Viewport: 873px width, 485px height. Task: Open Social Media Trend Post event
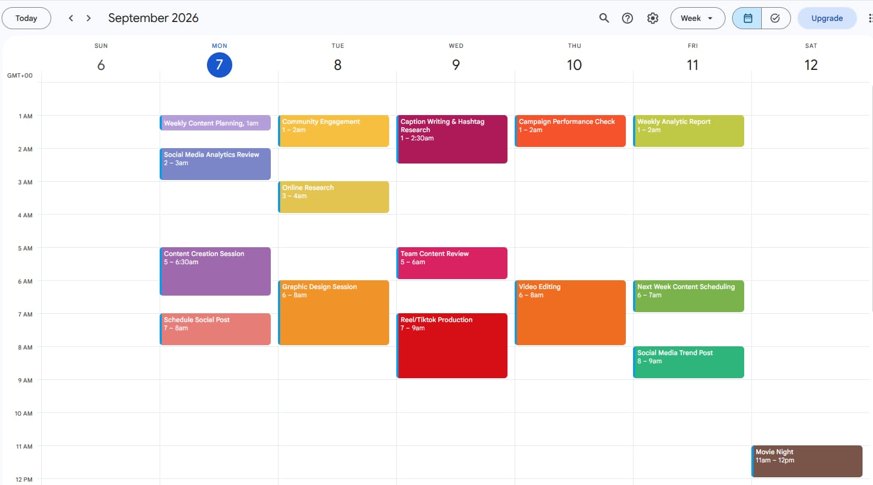pyautogui.click(x=689, y=362)
